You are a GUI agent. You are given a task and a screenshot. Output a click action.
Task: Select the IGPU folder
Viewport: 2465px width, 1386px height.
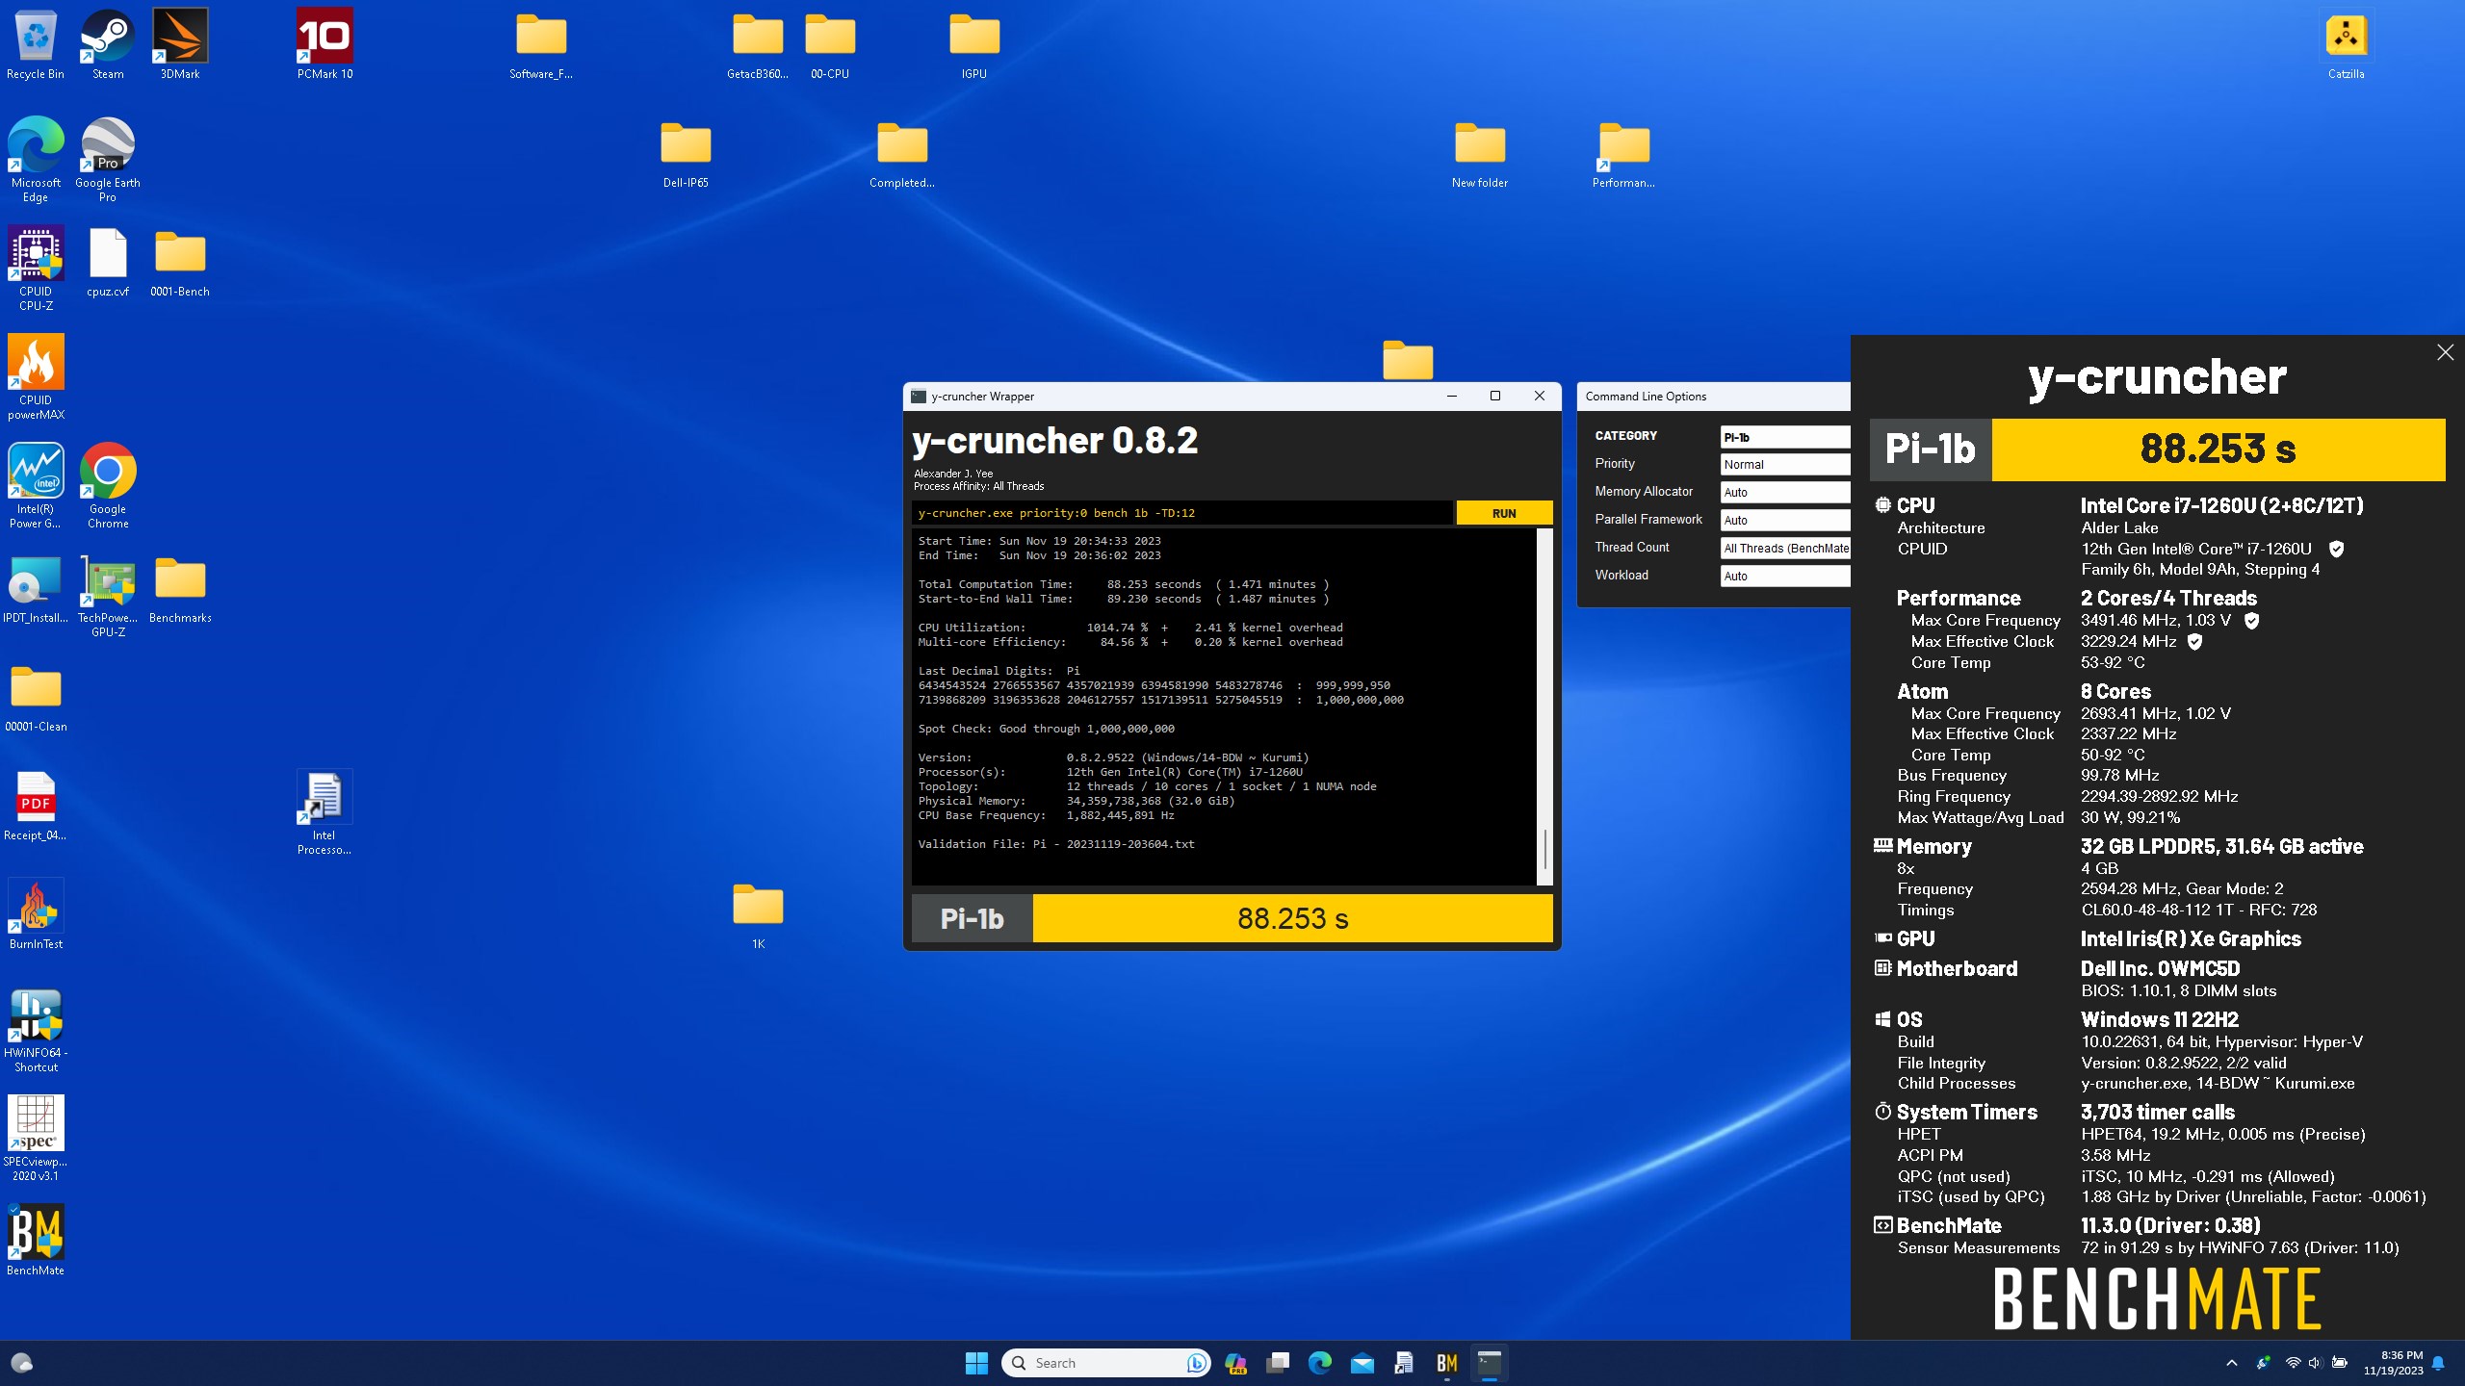click(x=974, y=44)
